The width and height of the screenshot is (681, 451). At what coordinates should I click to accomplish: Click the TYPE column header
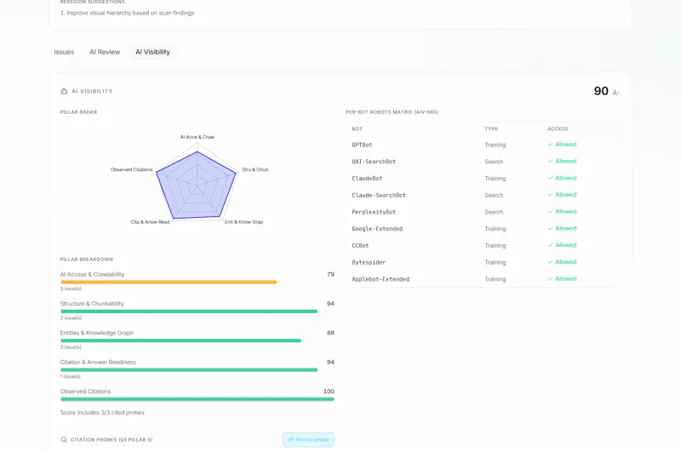tap(491, 129)
